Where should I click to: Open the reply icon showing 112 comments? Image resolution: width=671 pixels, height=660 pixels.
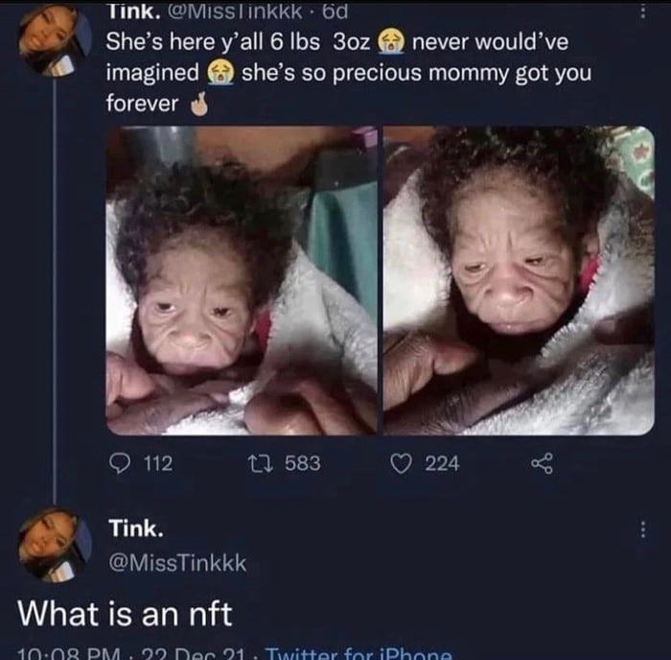tap(120, 463)
